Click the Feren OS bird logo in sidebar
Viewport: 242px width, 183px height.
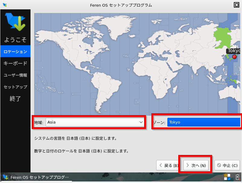(x=15, y=22)
